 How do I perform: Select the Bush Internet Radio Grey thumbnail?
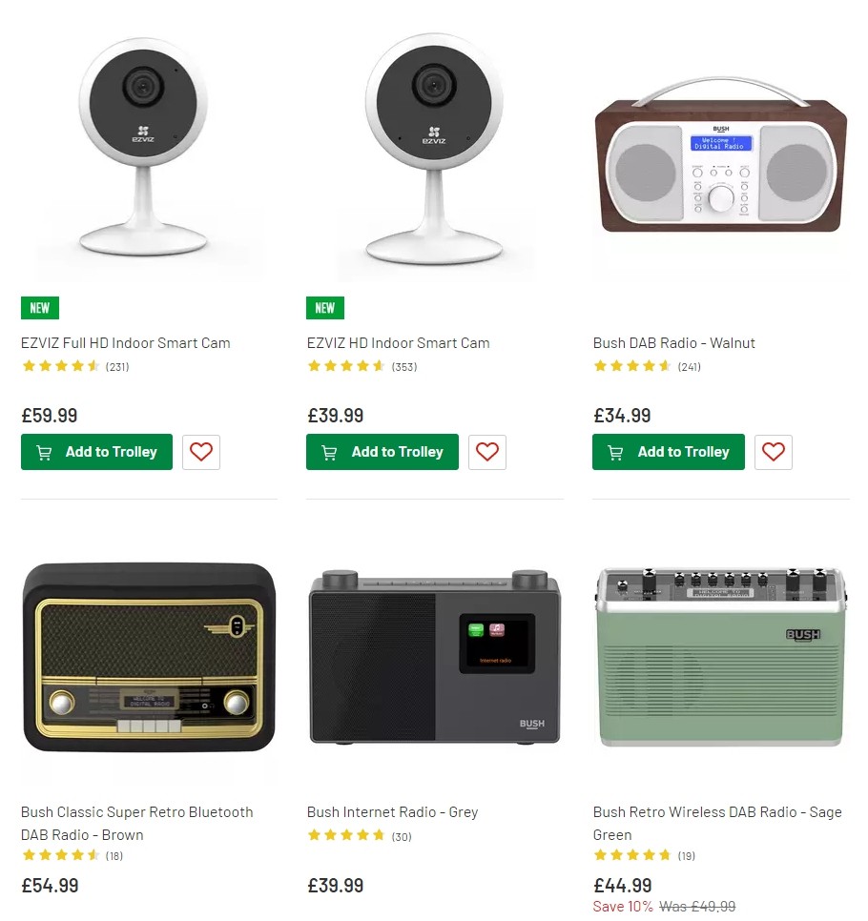coord(434,658)
